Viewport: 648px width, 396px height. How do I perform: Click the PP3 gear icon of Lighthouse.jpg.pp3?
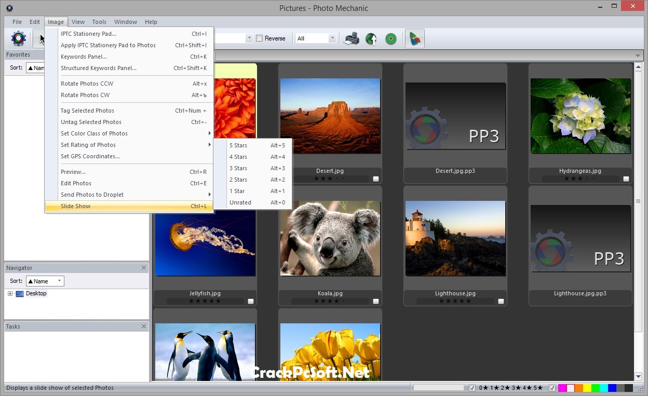551,251
